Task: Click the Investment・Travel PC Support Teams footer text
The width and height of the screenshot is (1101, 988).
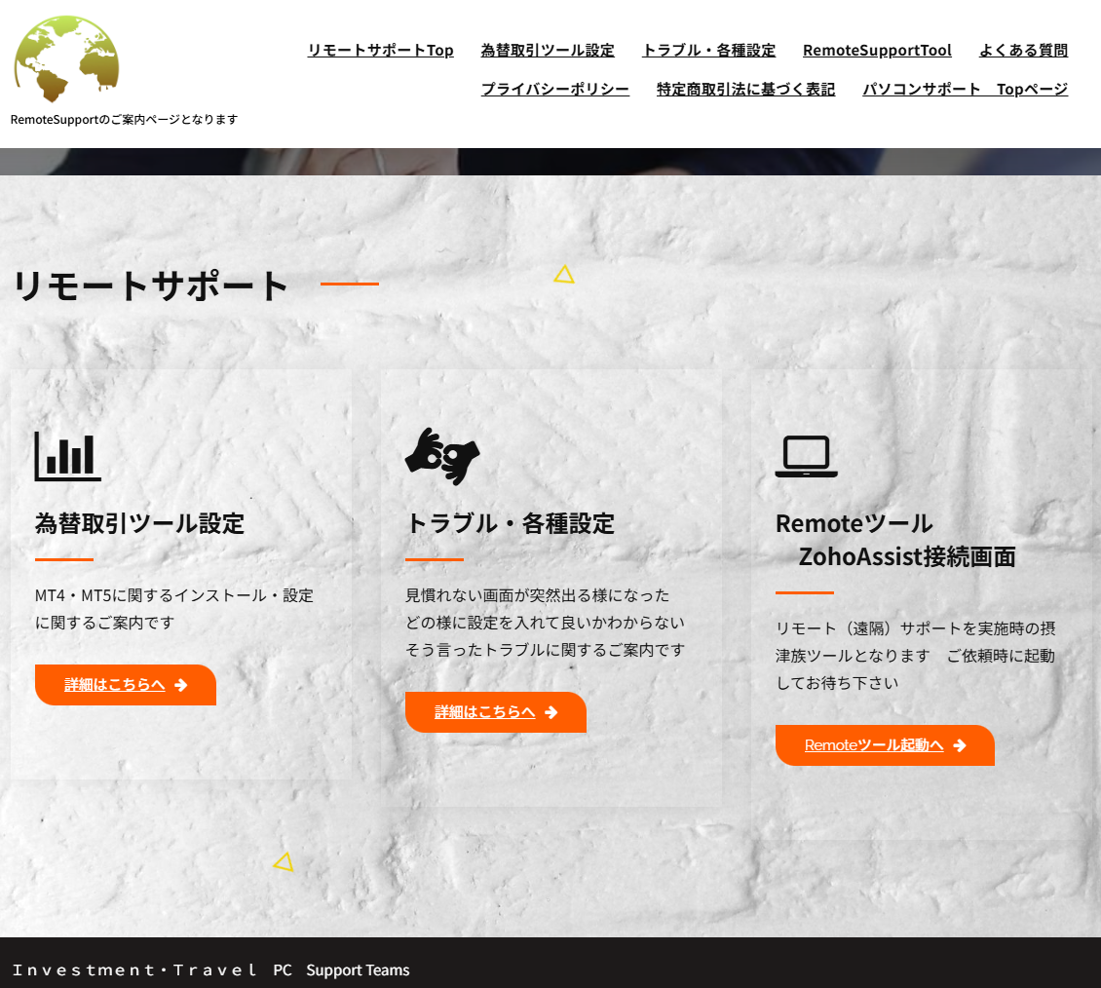Action: 210,970
